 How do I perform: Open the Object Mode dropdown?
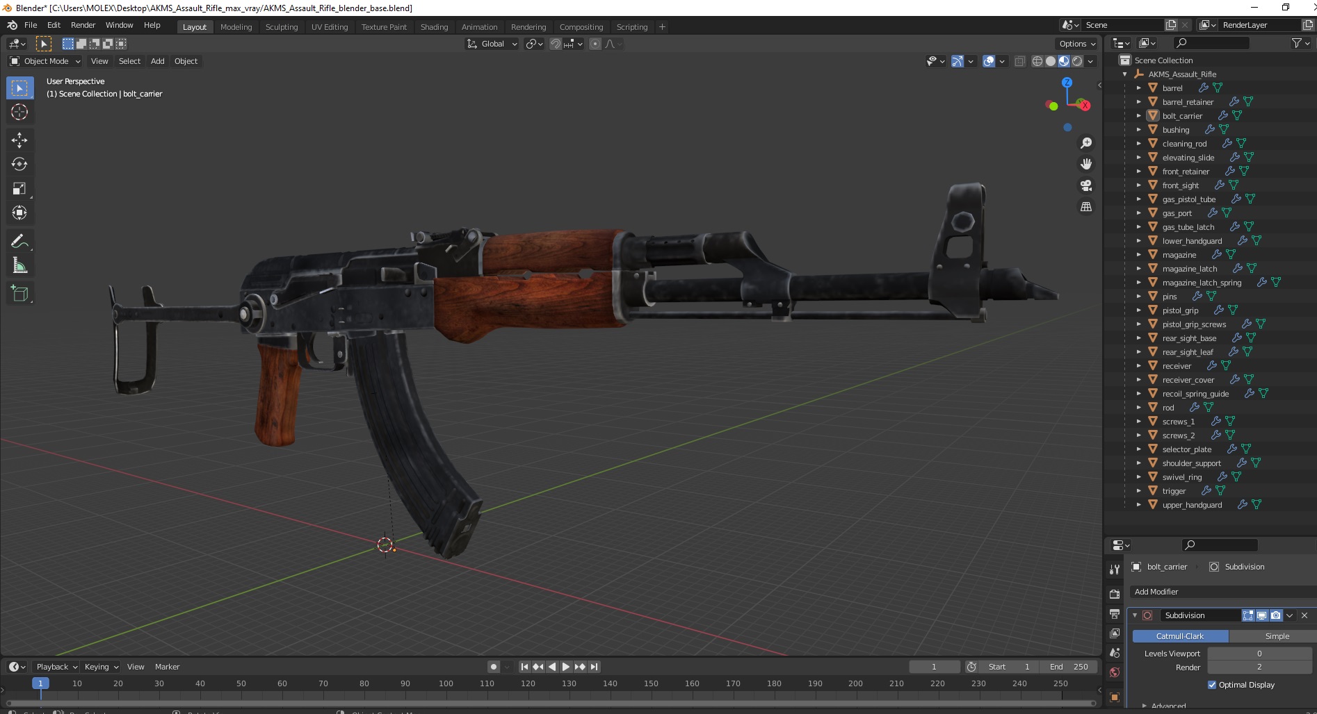click(x=45, y=61)
